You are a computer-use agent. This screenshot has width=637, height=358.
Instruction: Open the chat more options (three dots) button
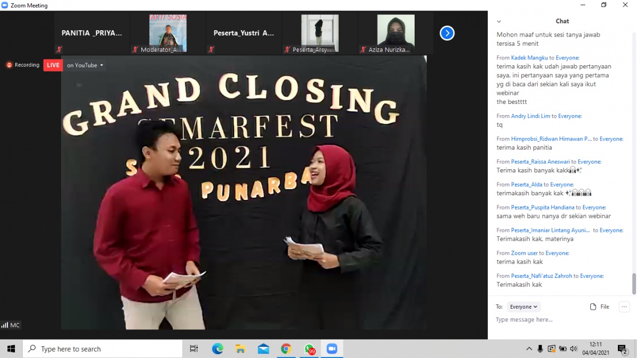[x=624, y=307]
